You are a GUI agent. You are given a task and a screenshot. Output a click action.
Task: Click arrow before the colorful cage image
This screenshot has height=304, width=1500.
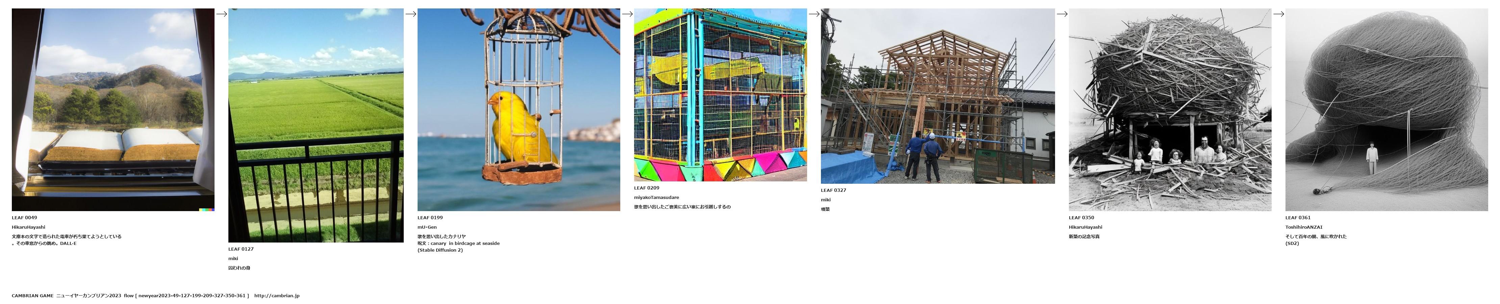coord(627,14)
